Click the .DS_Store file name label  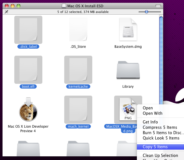click(x=78, y=47)
